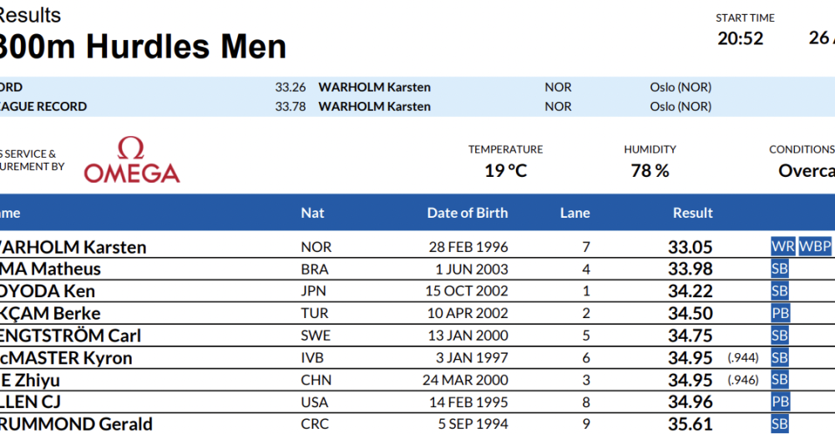
Task: Select the name McMASTER Kyron
Action: click(65, 358)
